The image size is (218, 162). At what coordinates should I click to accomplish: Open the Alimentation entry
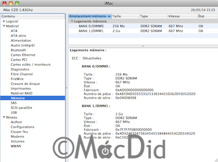[21, 41]
